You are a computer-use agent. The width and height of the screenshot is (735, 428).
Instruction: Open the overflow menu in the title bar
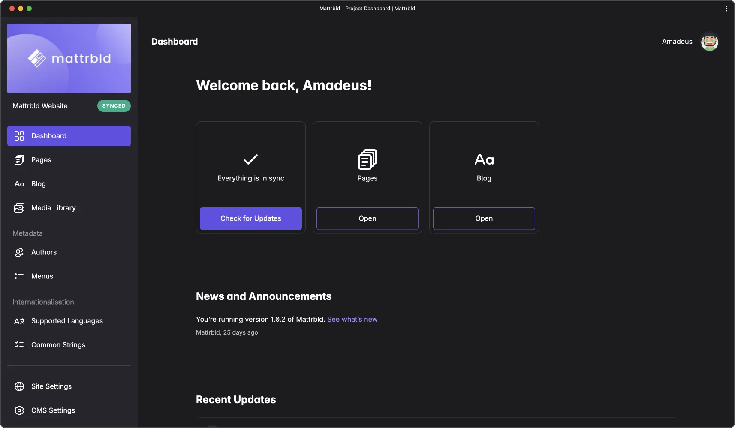coord(726,8)
